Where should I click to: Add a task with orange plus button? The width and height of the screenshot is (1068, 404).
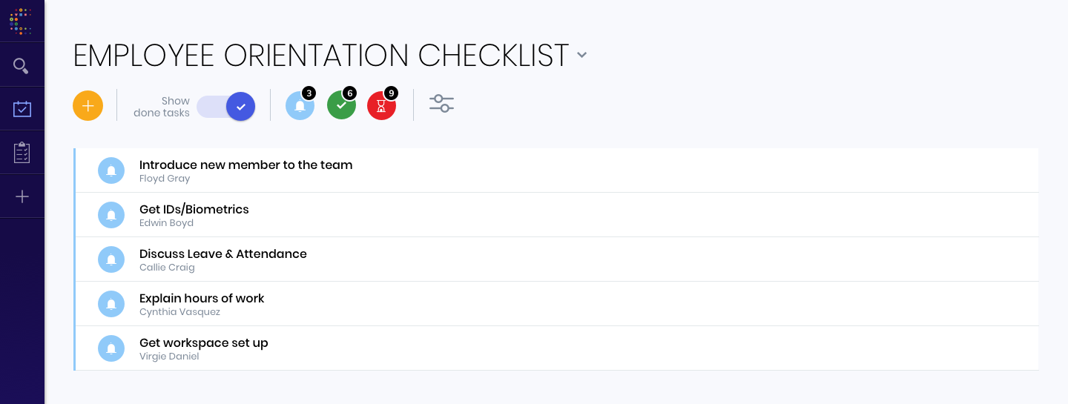88,105
